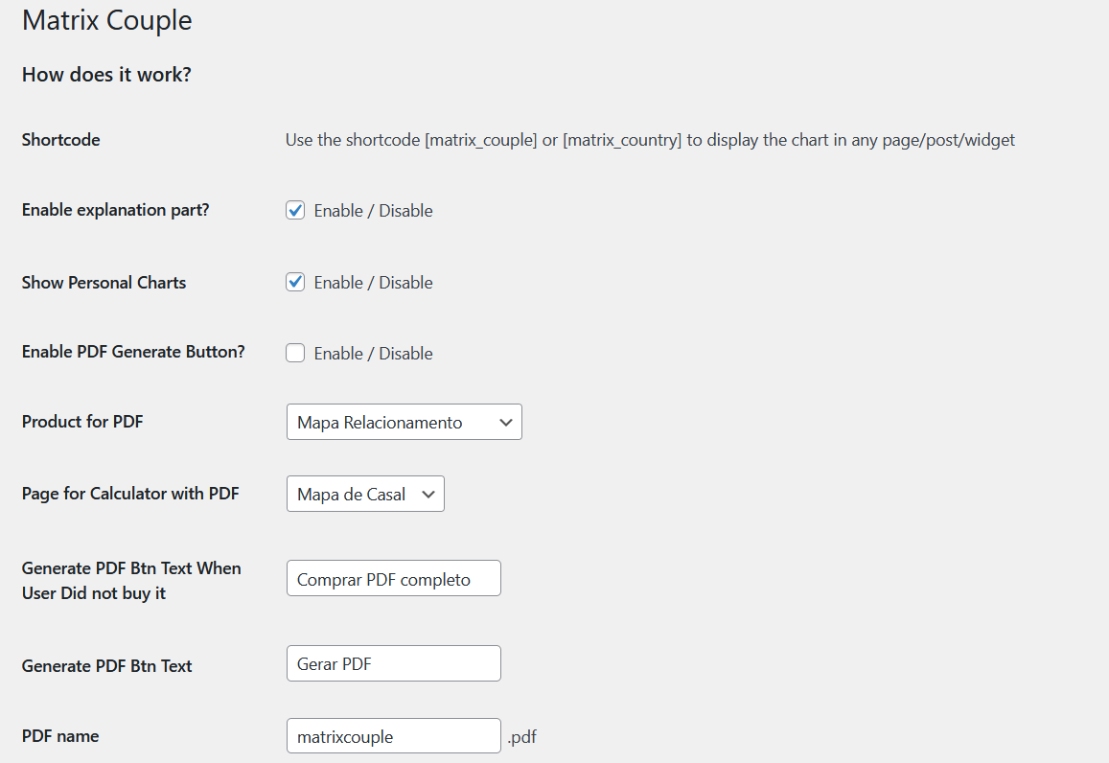This screenshot has height=763, width=1109.
Task: Open the Product for PDF dropdown
Action: click(404, 422)
